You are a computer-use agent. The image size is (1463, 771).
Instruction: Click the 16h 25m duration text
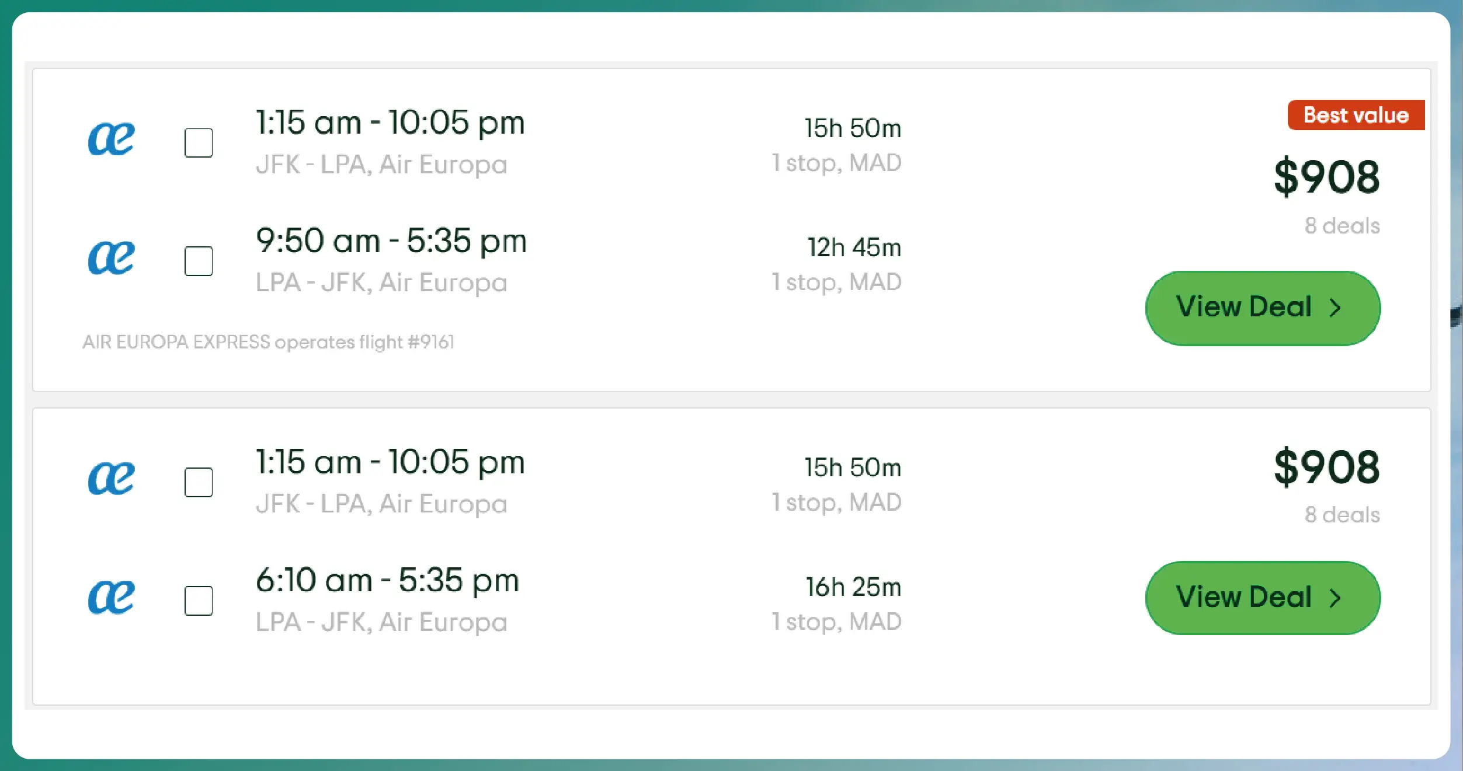pos(853,587)
